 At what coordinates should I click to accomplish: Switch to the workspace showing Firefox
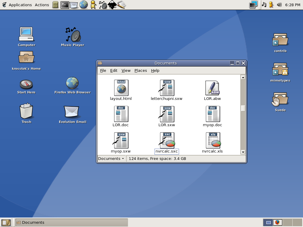coord(278,223)
